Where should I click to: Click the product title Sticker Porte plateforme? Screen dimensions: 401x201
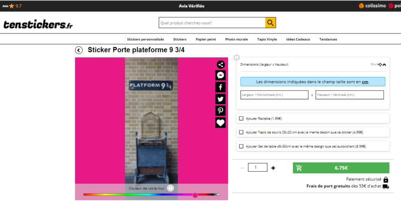click(x=136, y=50)
